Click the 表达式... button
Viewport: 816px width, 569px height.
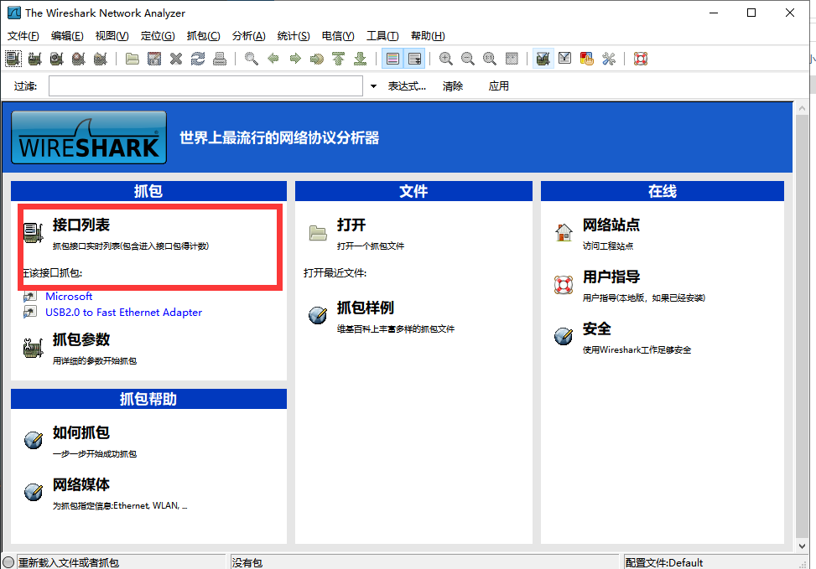[x=407, y=85]
